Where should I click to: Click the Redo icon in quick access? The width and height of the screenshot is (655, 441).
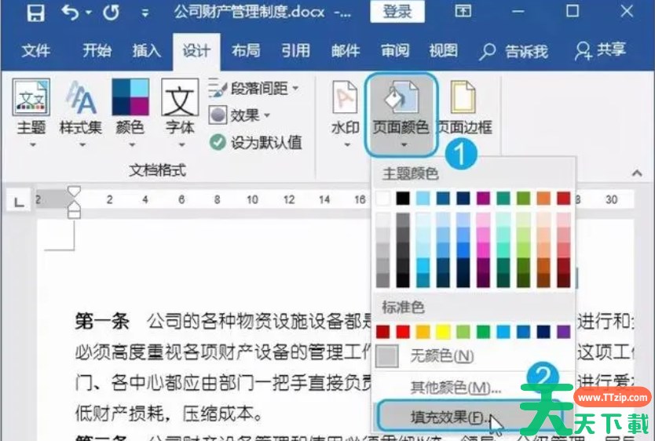pos(111,13)
